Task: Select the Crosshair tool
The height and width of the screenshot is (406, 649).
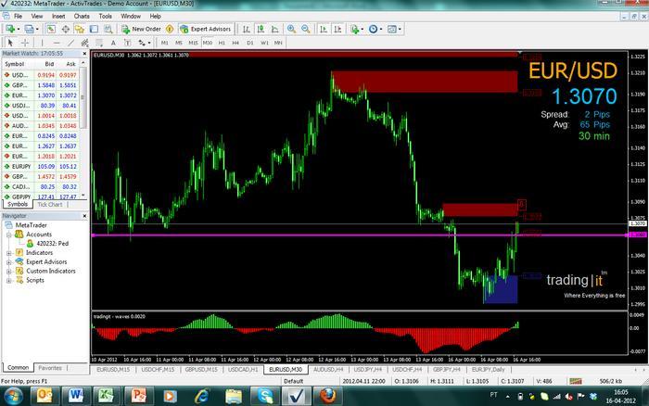Action: click(x=25, y=43)
